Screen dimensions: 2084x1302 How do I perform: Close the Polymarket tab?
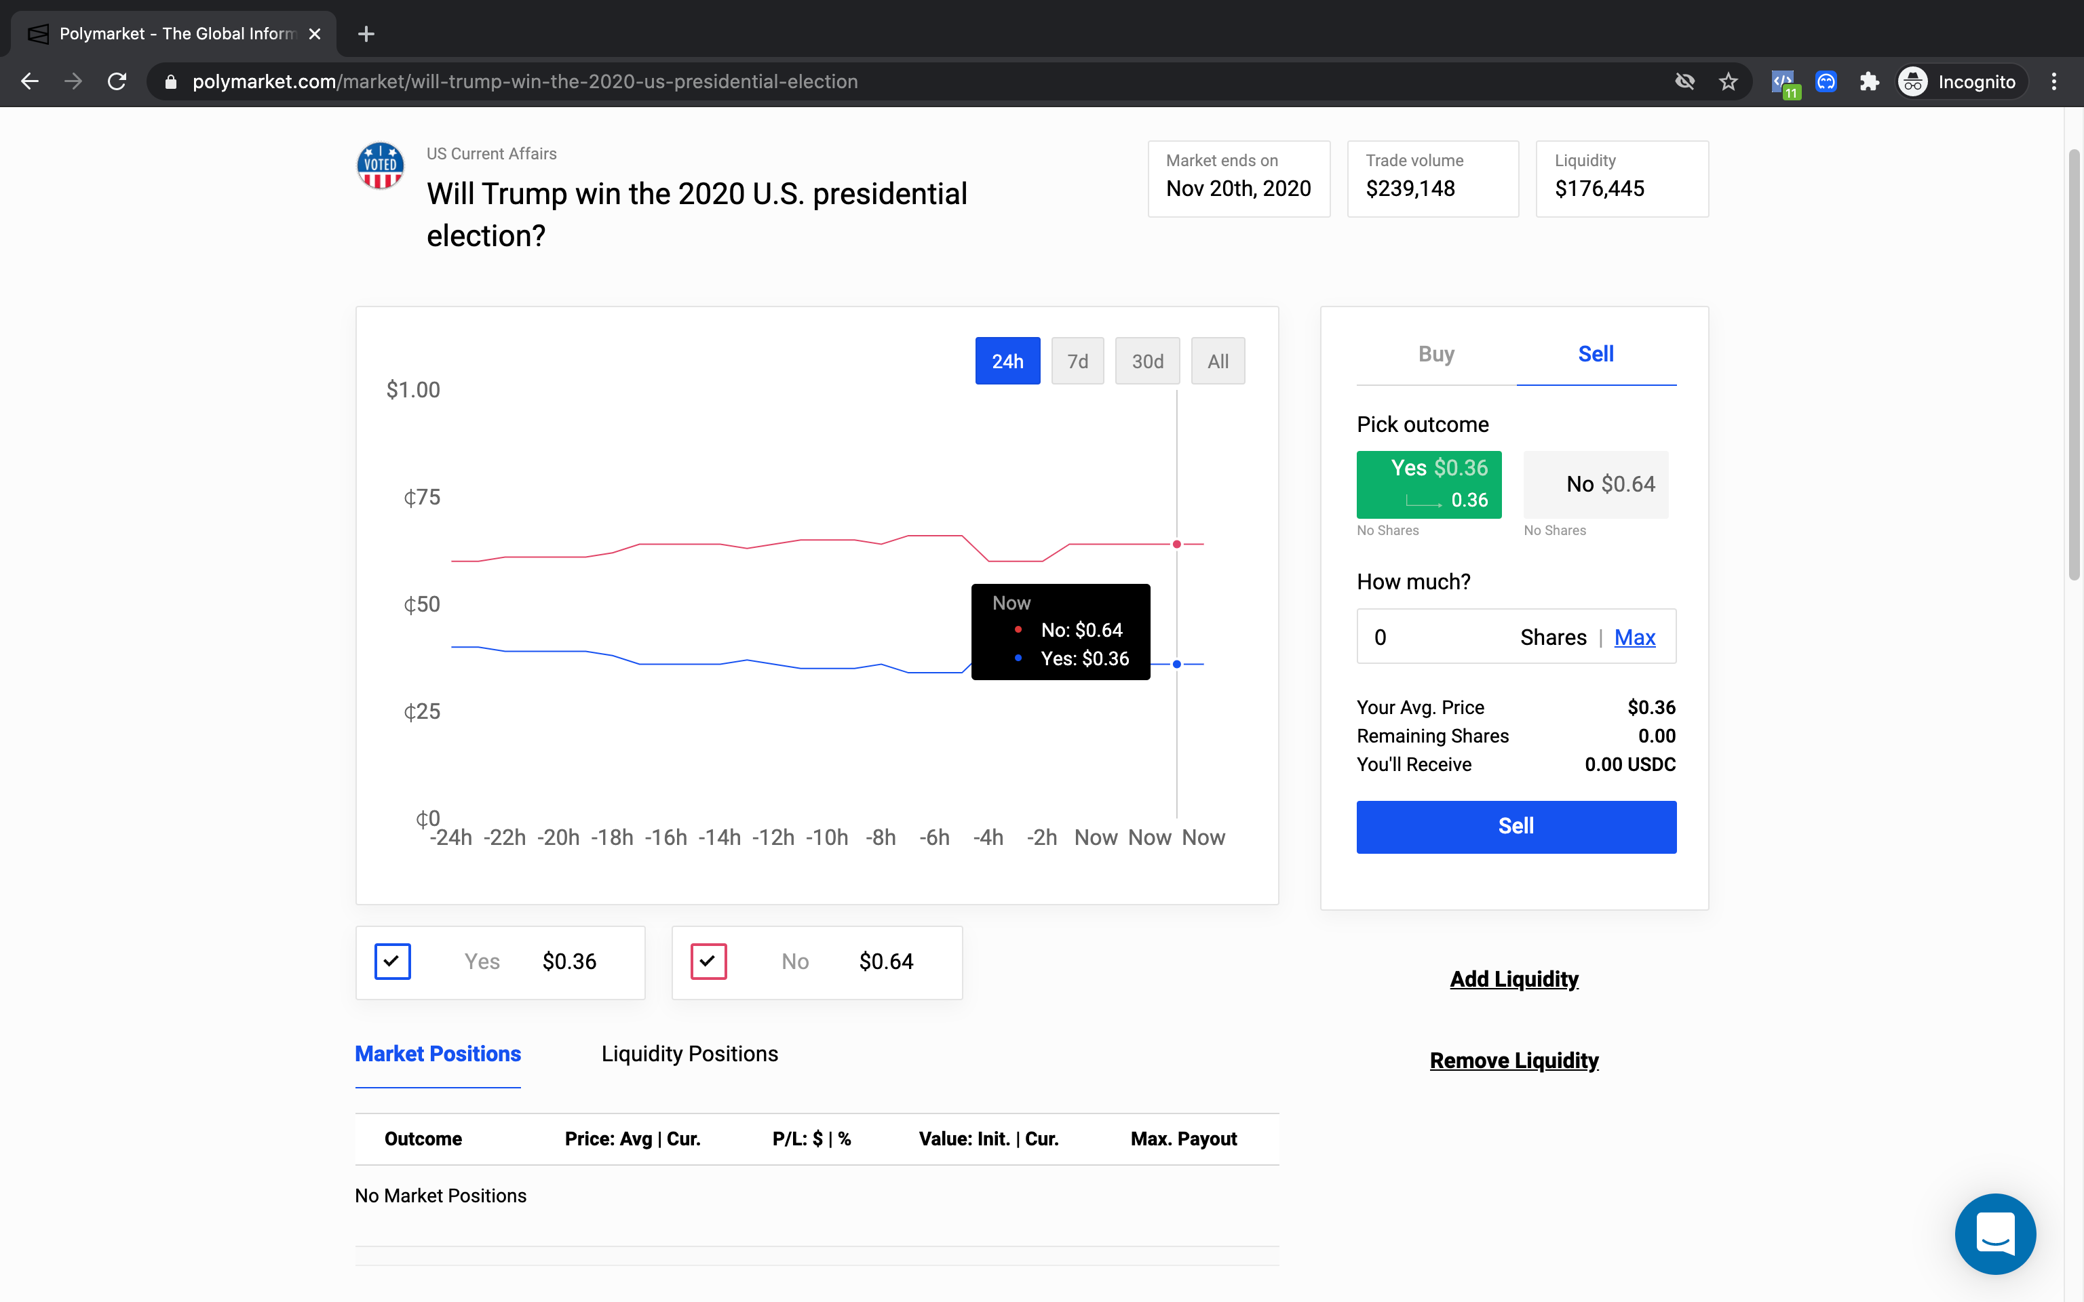(315, 34)
